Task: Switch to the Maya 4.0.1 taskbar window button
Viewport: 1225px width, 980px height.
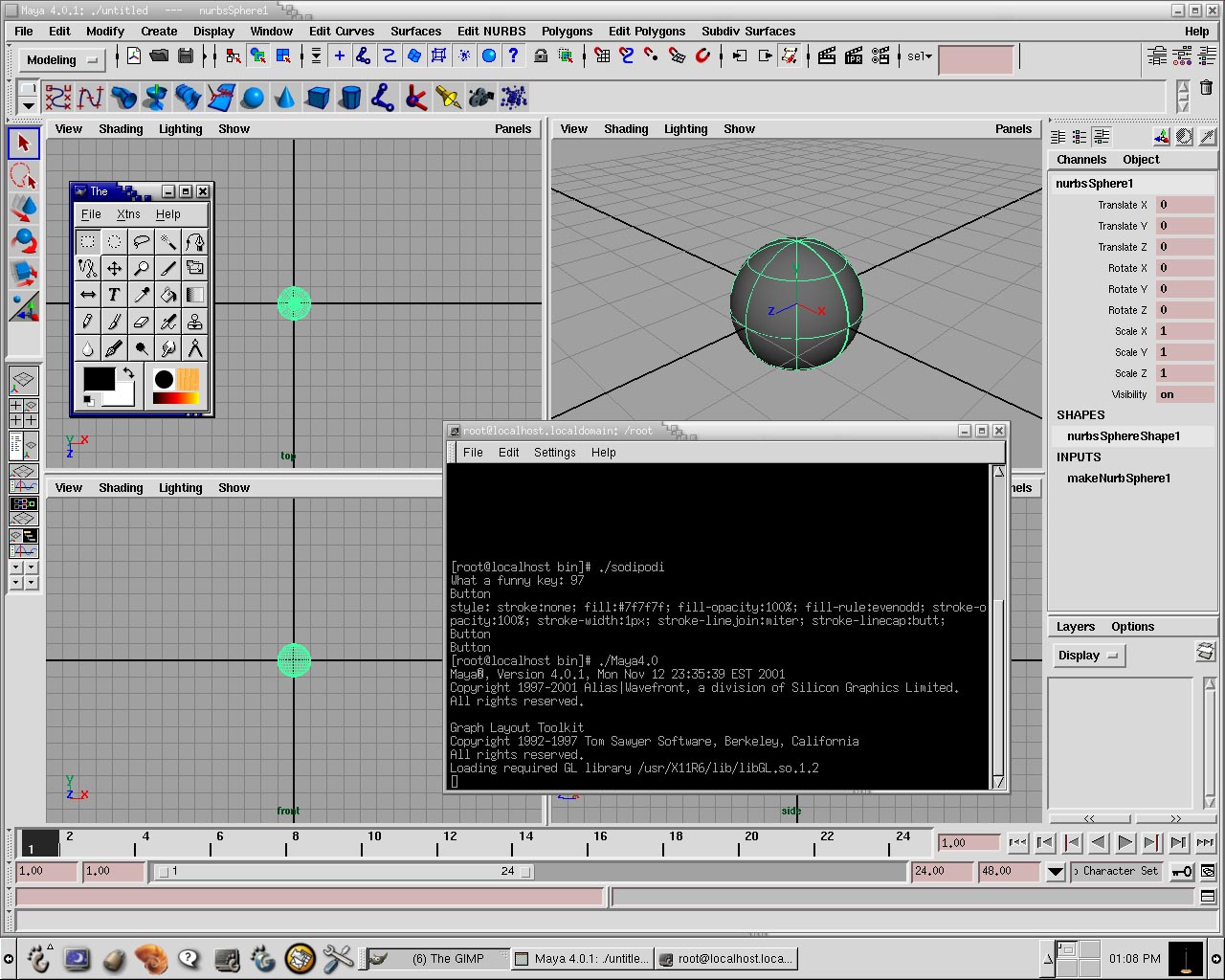Action: point(582,958)
